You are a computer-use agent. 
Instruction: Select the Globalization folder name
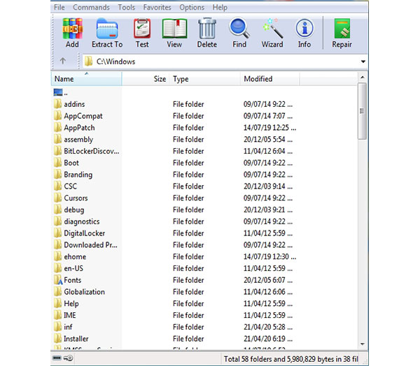[x=85, y=292]
